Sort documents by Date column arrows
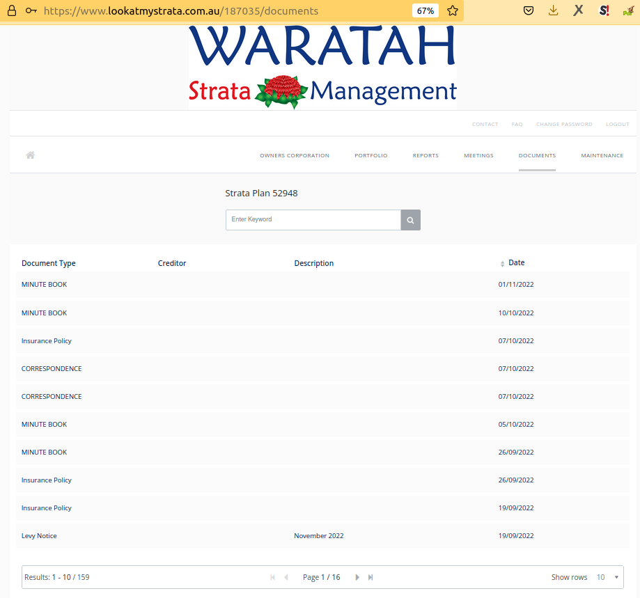Screen dimensions: 640x598 (503, 264)
